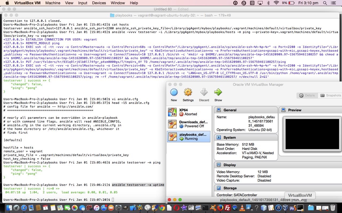The width and height of the screenshot is (342, 213).
Task: Open Google Chrome from the Dock
Action: (162, 208)
